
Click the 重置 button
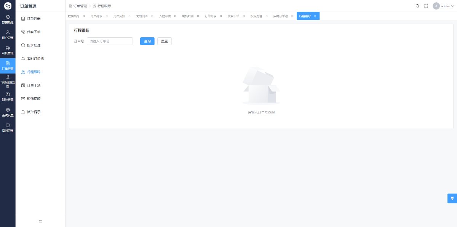coord(165,41)
